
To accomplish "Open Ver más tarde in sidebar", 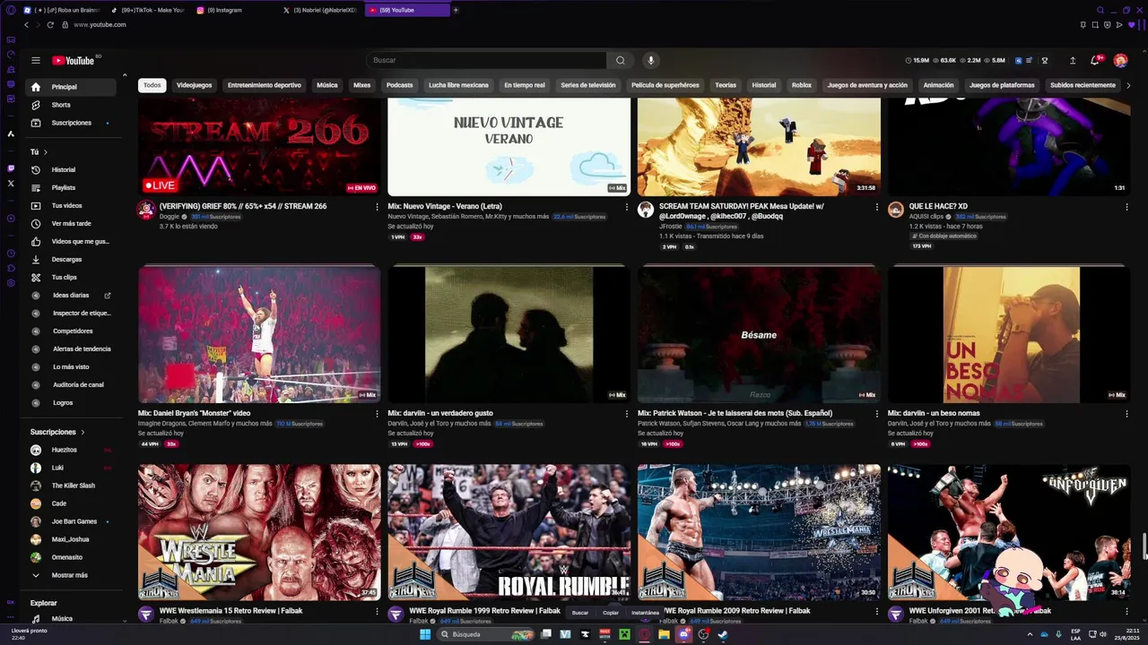I will pos(72,223).
